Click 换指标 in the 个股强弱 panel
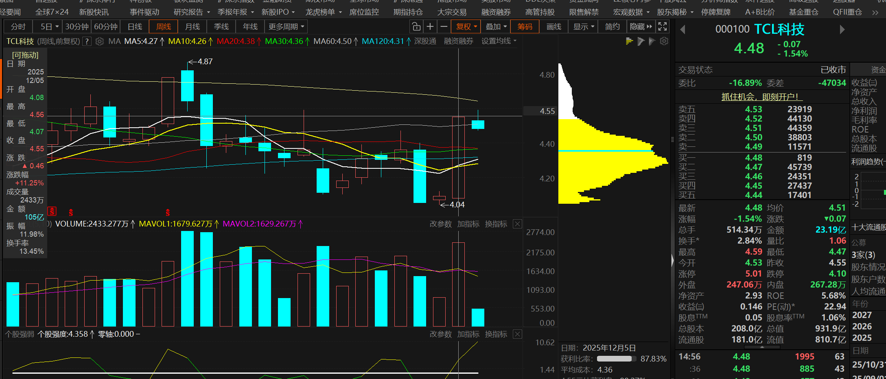 496,334
